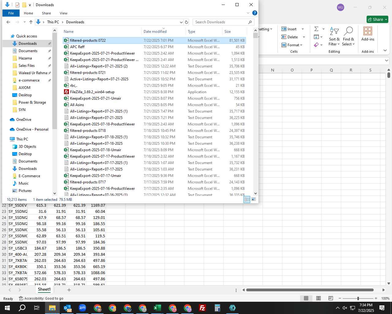Screen dimensions: 392x314
Task: Click the Excel AutoSum sigma icon
Action: click(316, 29)
